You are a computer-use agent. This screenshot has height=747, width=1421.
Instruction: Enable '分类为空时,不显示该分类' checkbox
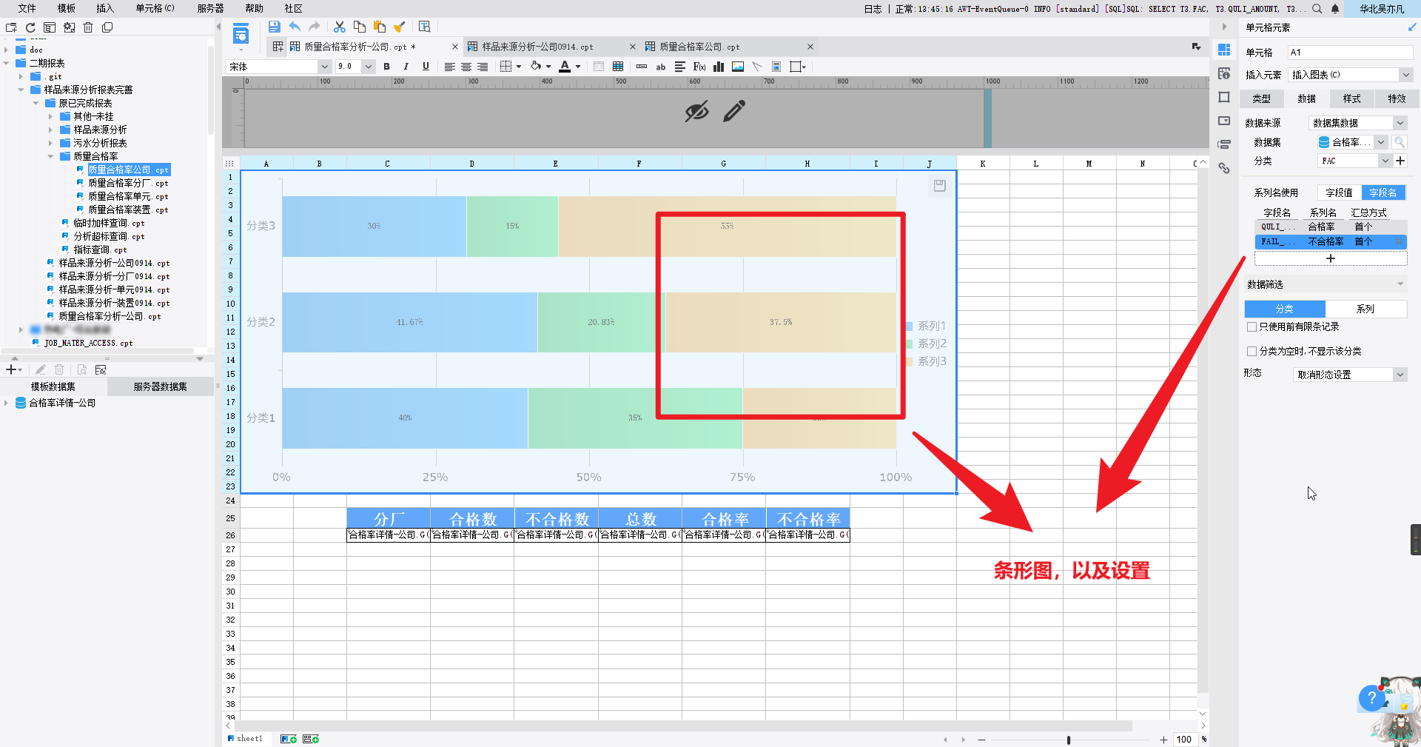coord(1252,351)
